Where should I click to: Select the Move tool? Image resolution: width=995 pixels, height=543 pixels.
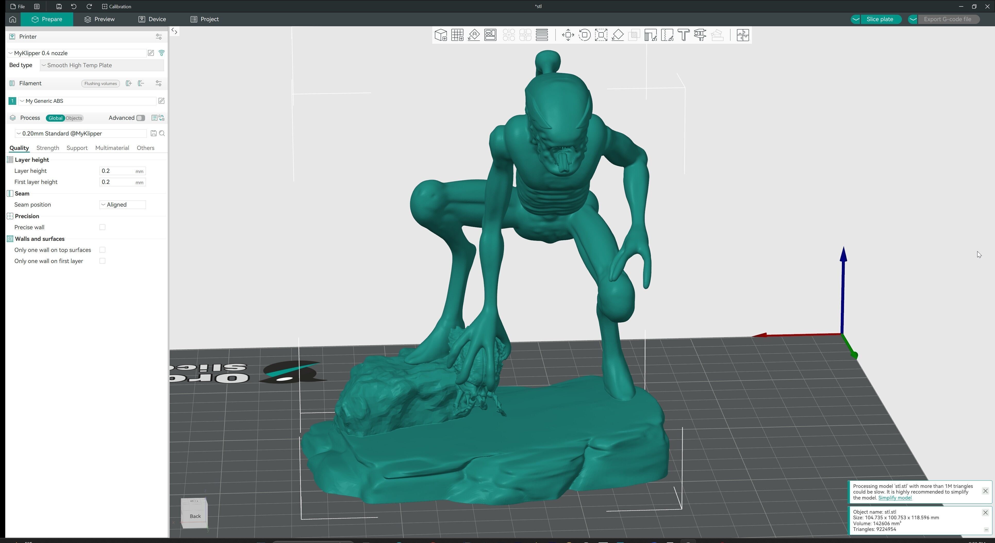[x=568, y=35]
